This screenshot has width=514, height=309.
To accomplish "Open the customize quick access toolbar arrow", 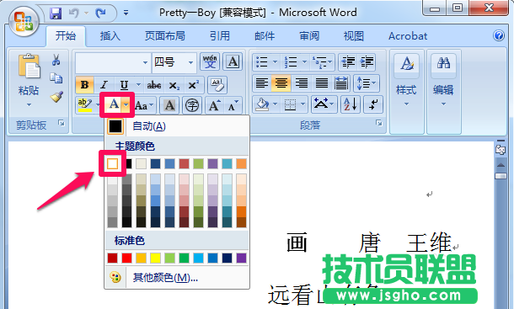I will (x=126, y=13).
